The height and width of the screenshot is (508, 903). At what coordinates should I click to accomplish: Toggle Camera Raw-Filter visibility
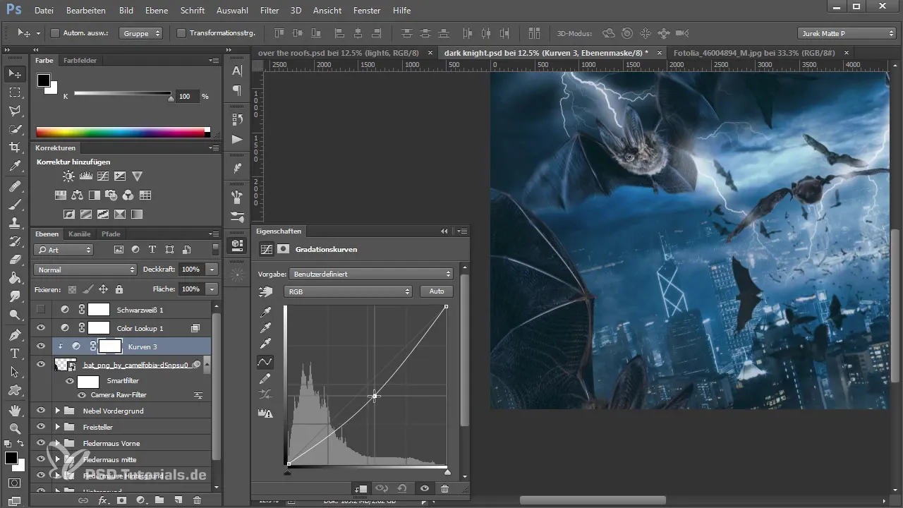82,395
